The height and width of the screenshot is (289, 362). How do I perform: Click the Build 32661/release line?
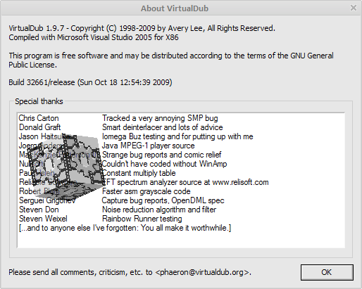(90, 82)
